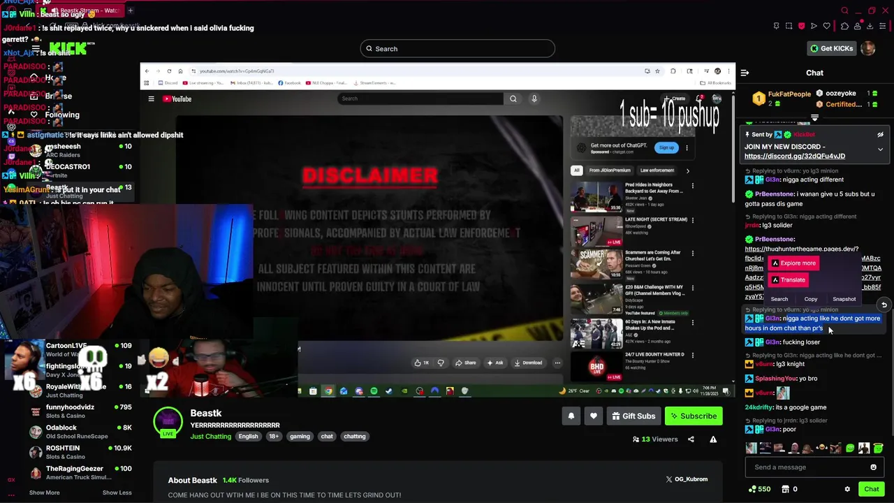
Task: Open YouTube more actions ellipsis
Action: pos(557,363)
